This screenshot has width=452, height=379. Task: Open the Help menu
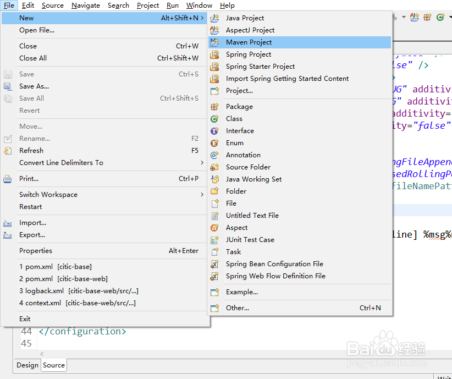click(227, 6)
